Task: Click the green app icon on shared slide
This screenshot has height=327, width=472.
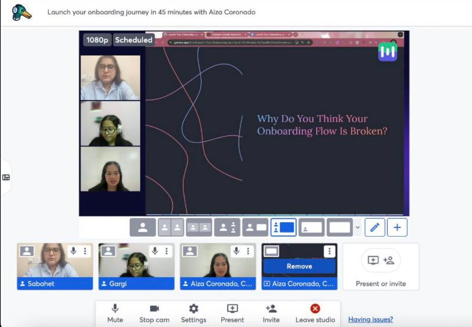Action: point(388,51)
